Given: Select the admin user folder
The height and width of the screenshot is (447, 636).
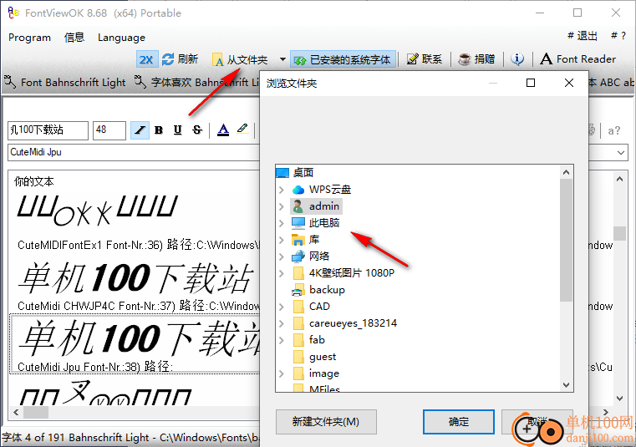Looking at the screenshot, I should tap(317, 206).
